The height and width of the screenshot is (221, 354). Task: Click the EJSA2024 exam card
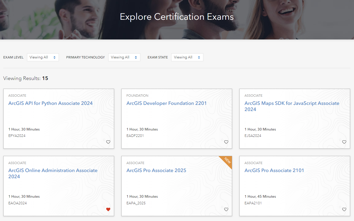[x=294, y=119]
